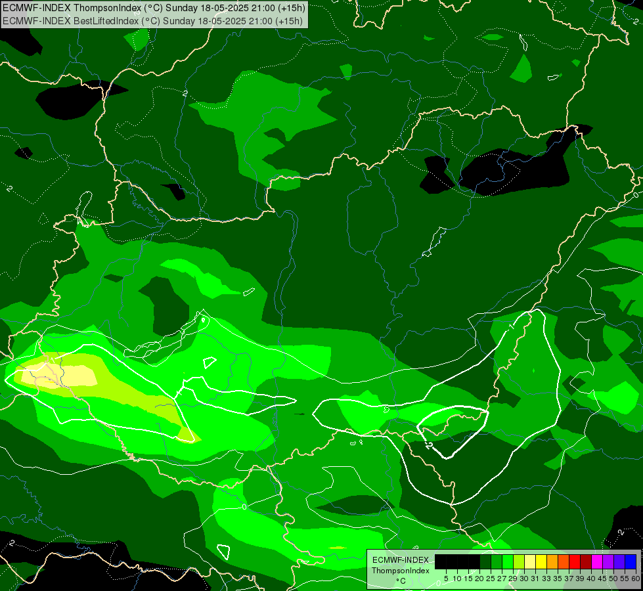The height and width of the screenshot is (591, 643).
Task: Click the legend tick value 50
Action: (614, 579)
